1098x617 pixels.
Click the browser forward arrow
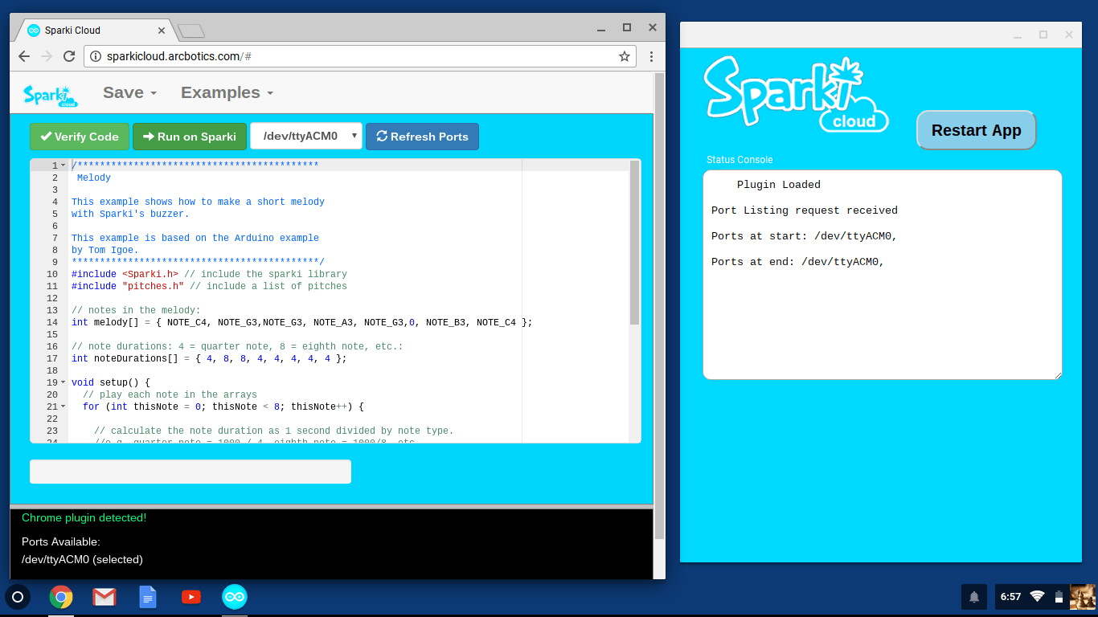47,56
